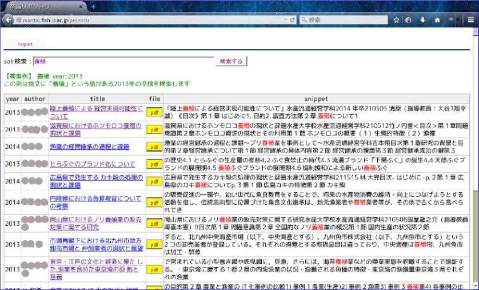Go to the browser home icon
The width and height of the screenshot is (479, 290).
(x=437, y=20)
